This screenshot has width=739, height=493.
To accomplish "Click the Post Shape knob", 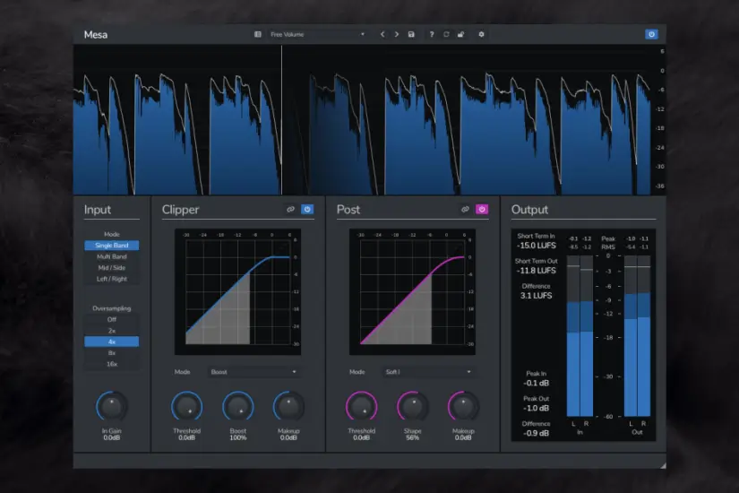I will coord(412,406).
